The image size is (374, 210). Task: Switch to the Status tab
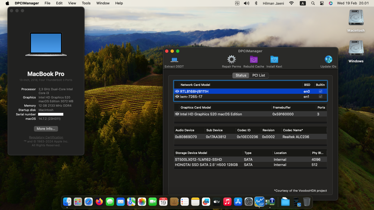click(x=241, y=75)
